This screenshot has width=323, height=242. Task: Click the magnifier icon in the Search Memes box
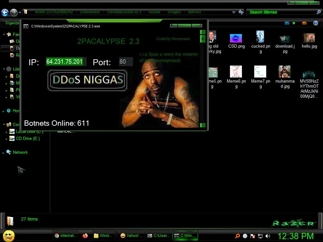pyautogui.click(x=319, y=12)
